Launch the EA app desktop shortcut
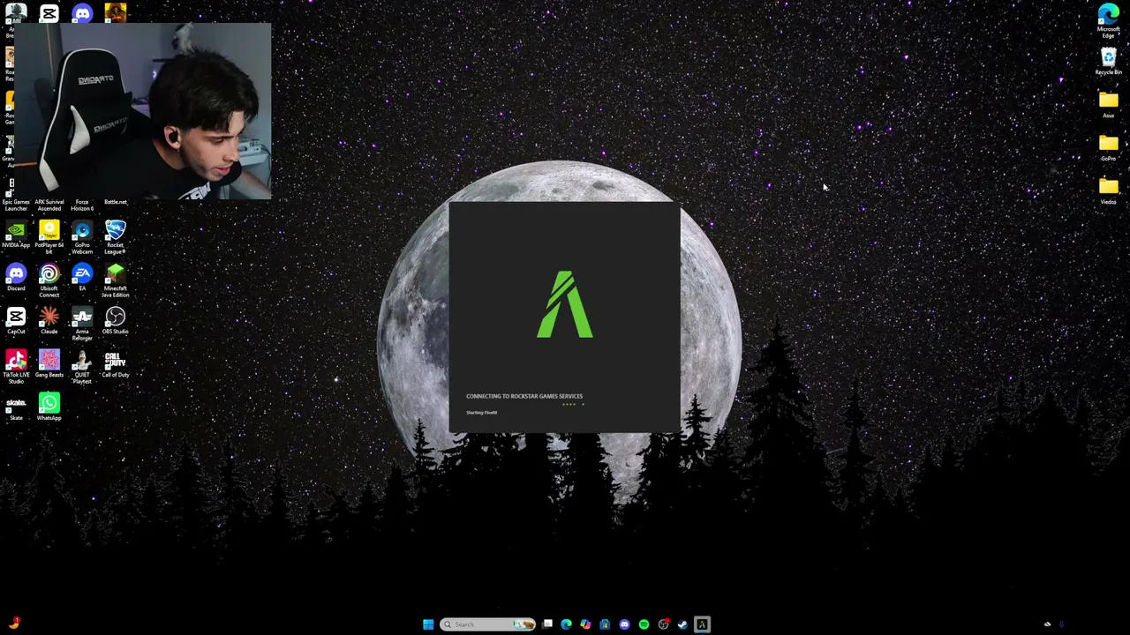1130x635 pixels. click(82, 277)
